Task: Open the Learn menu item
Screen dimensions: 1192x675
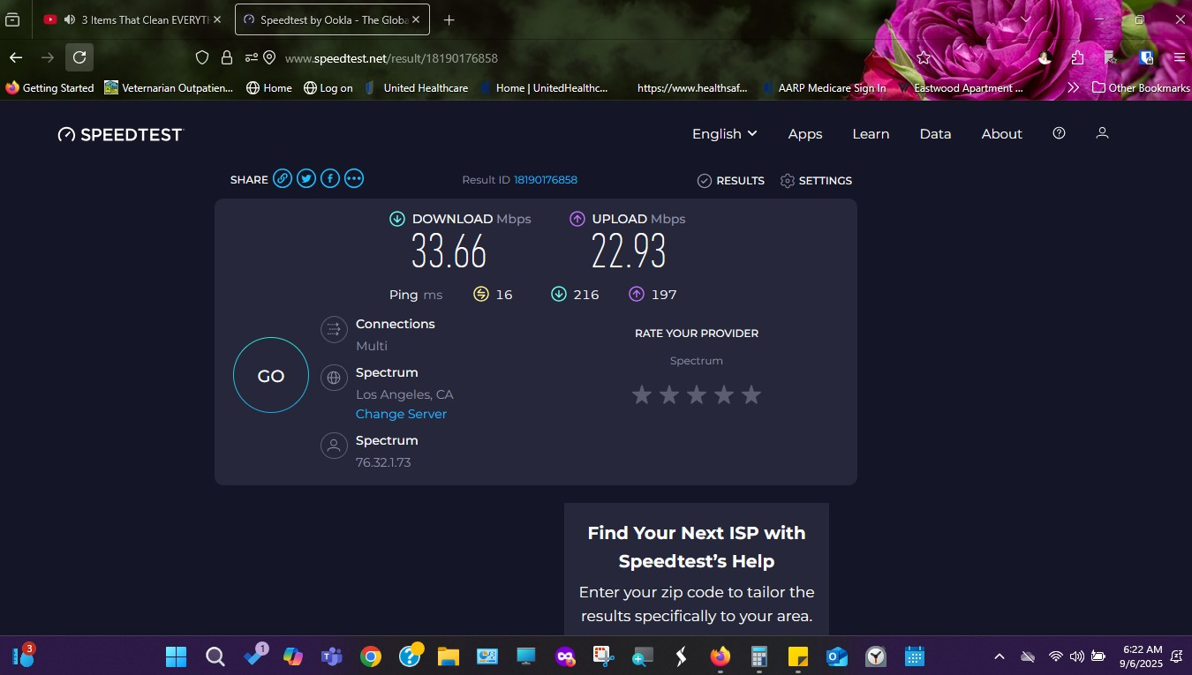Action: [871, 134]
